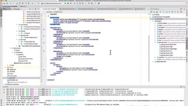Expand the test folder
This screenshot has height=106, width=188.
(x=8, y=65)
